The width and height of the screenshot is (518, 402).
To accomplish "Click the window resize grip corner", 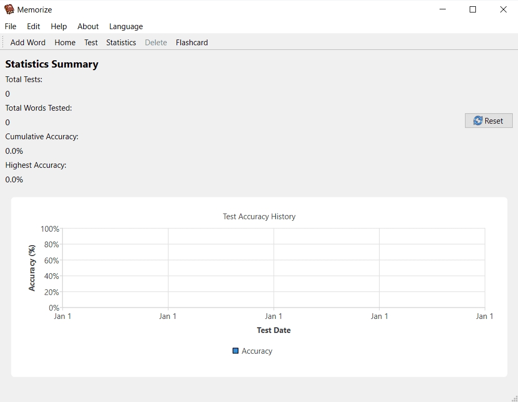I will pyautogui.click(x=514, y=398).
